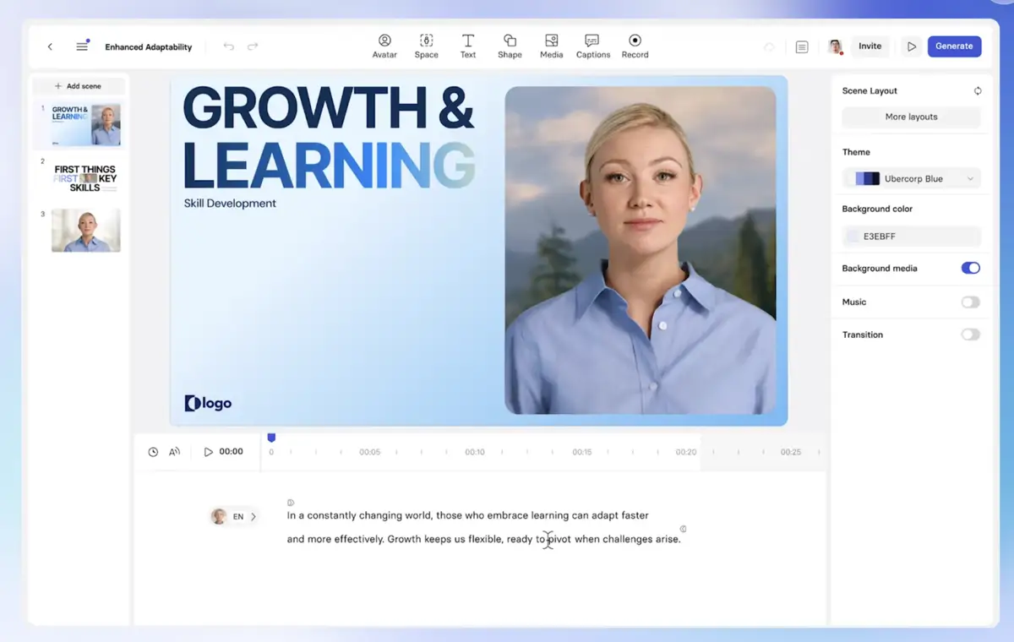Open the hamburger main menu

pos(82,46)
